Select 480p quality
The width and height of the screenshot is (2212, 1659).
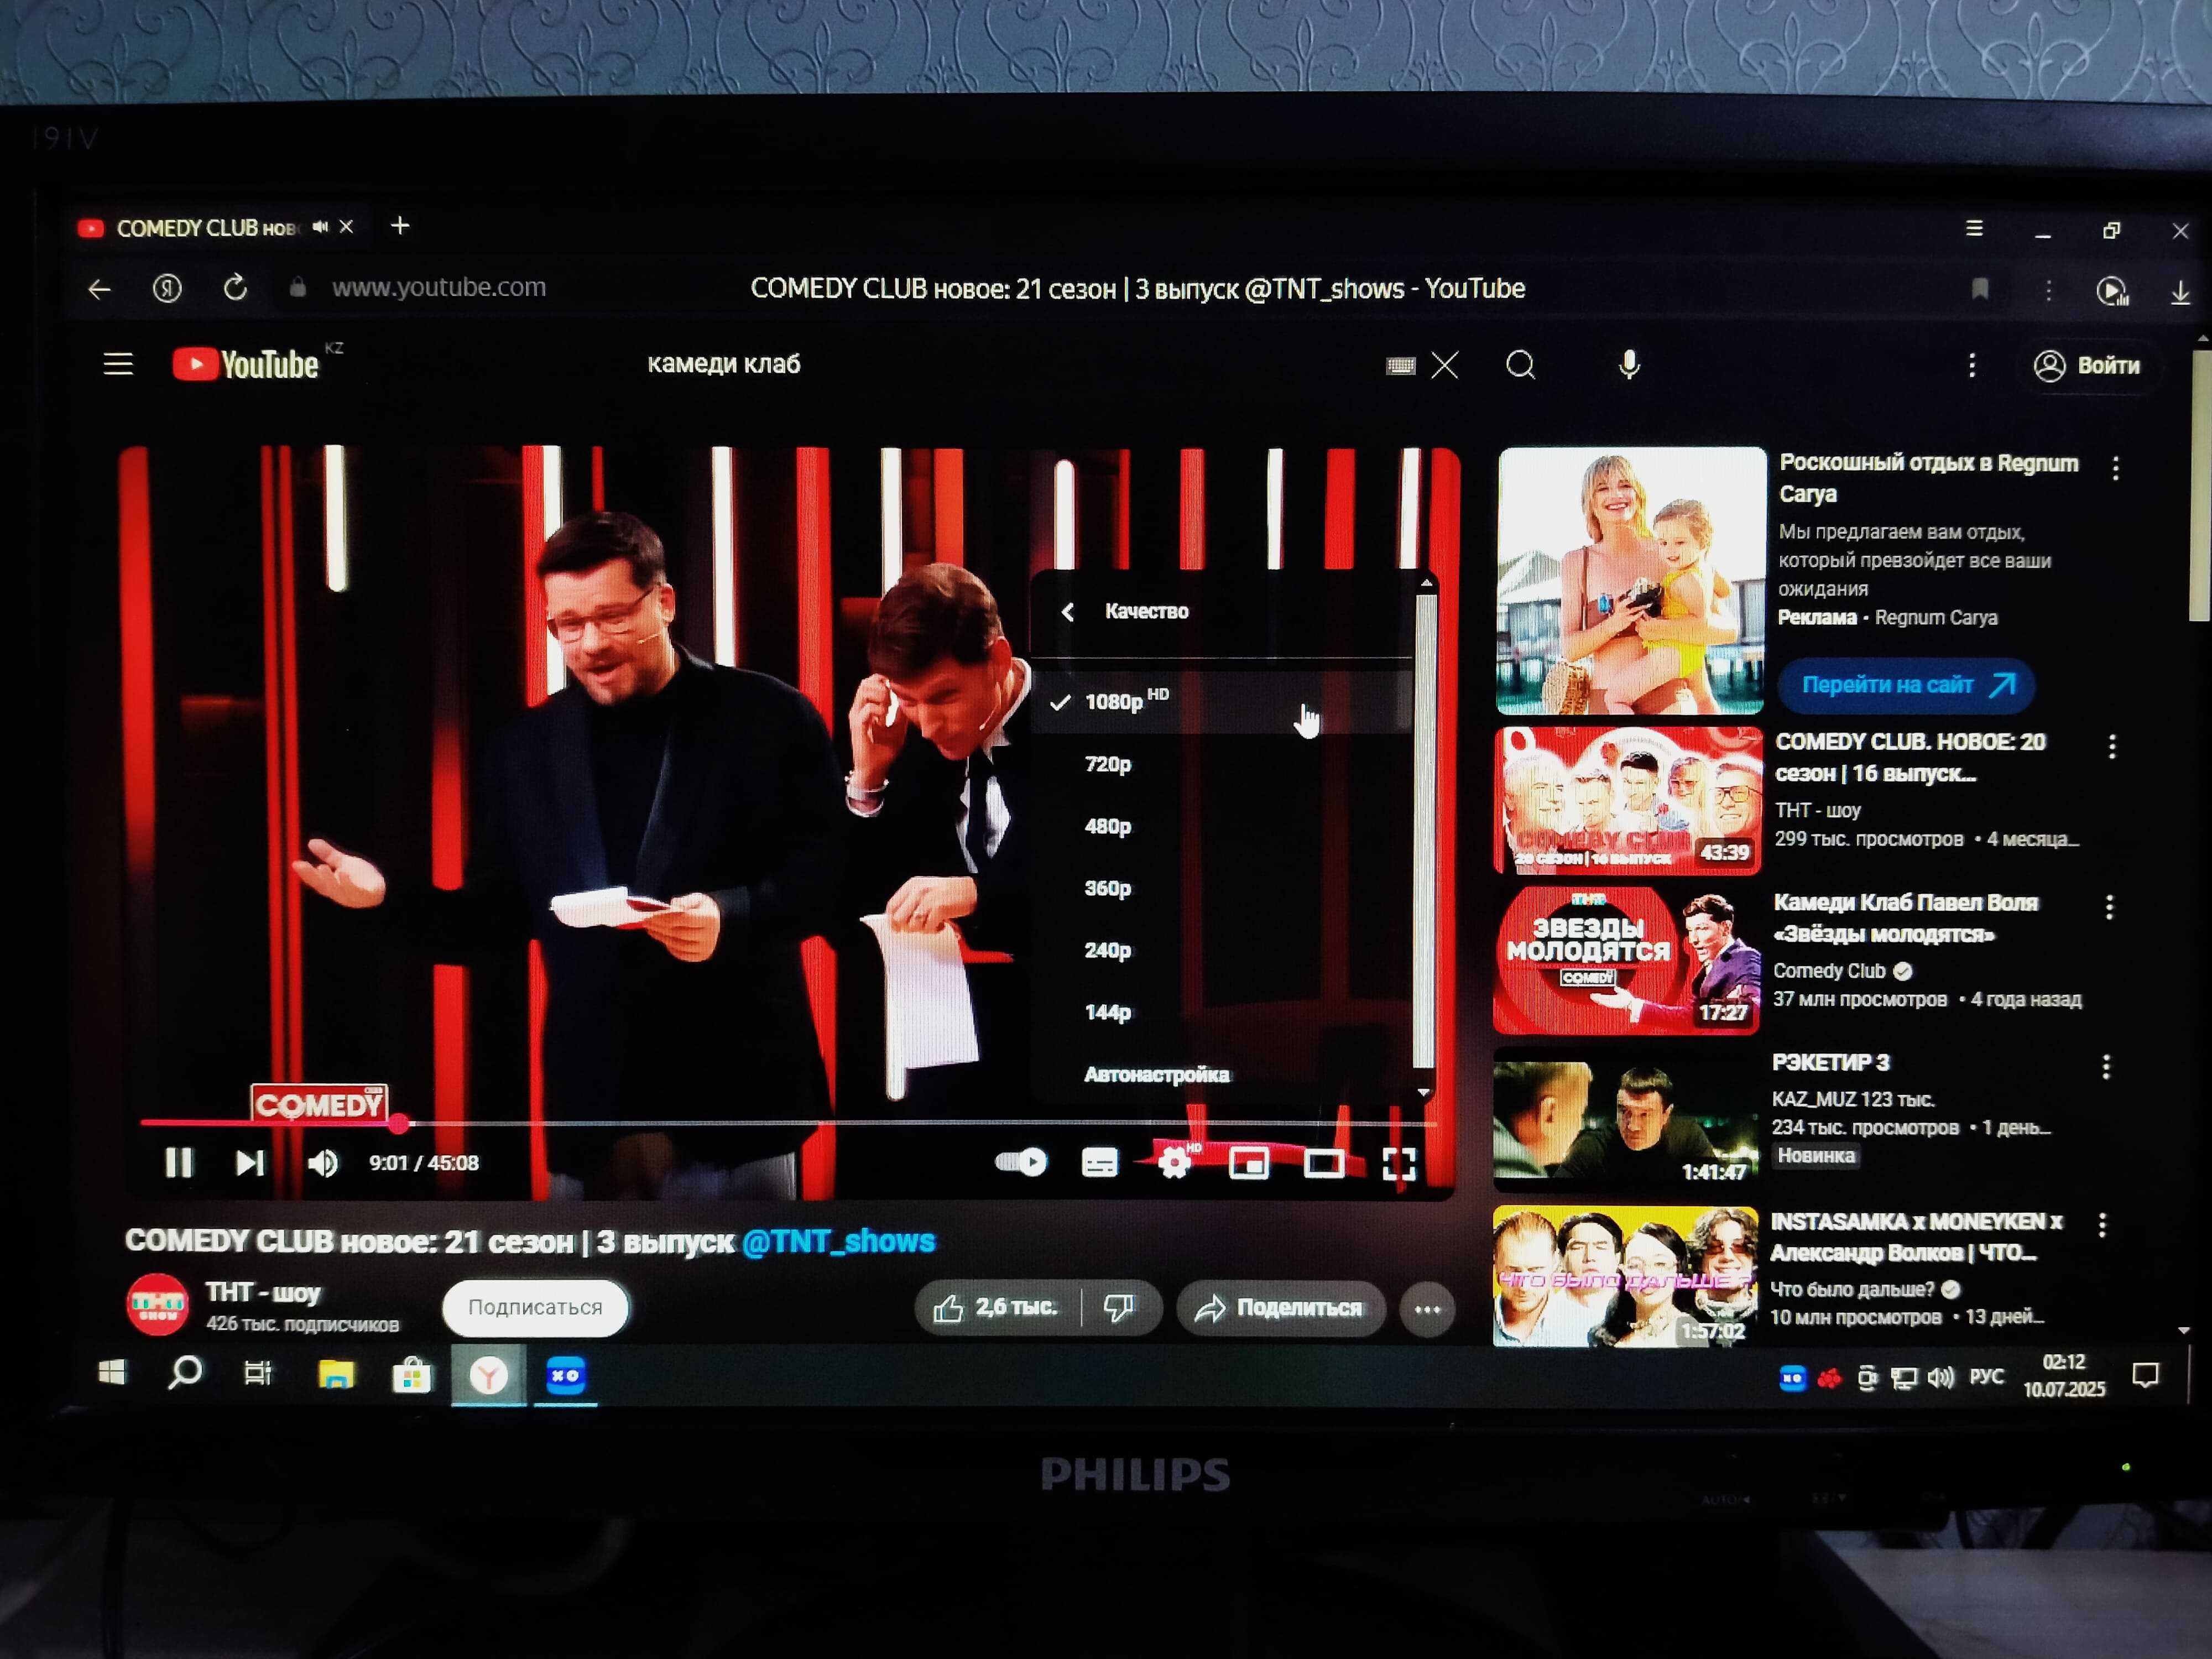click(1221, 826)
